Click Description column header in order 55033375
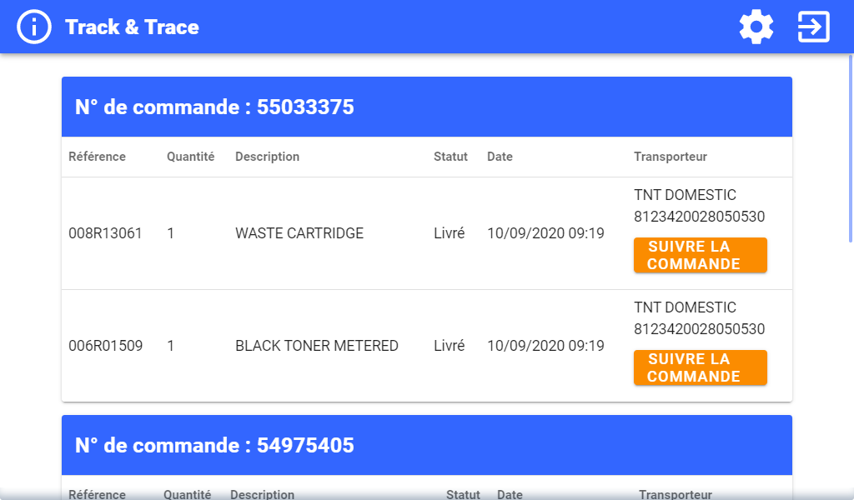Screen dimensions: 854x500 click(x=267, y=157)
